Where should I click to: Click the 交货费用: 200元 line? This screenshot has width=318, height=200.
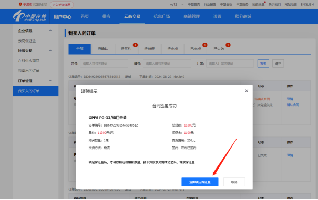[183, 140]
